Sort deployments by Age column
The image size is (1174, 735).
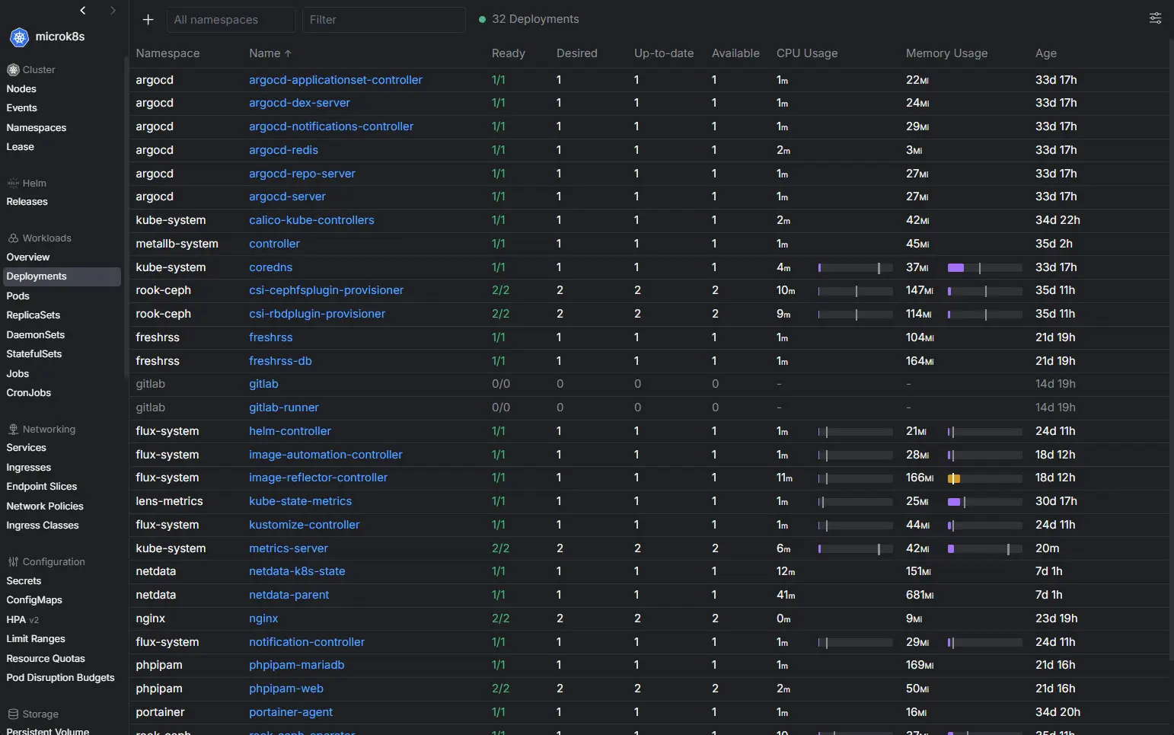coord(1045,53)
